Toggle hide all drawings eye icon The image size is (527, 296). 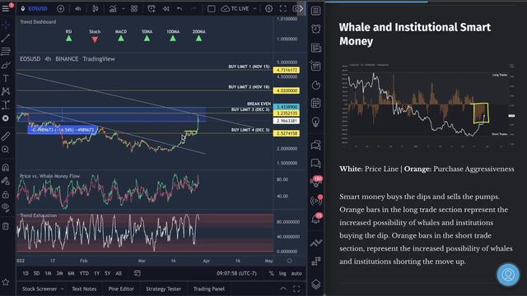tap(6, 207)
